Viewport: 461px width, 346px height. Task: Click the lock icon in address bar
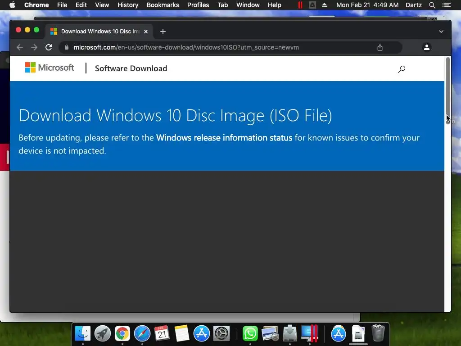[67, 47]
